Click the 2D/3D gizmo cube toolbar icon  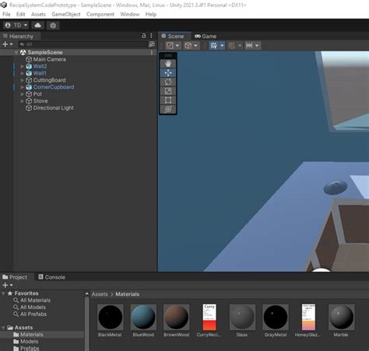point(188,46)
